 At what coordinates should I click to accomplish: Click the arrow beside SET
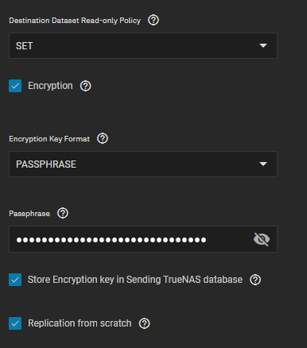[x=263, y=46]
